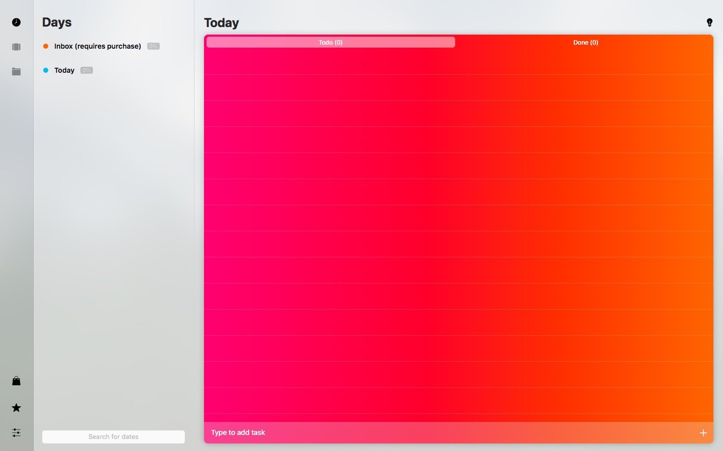723x451 pixels.
Task: Click the lightbulb icon beside Today header
Action: 709,23
